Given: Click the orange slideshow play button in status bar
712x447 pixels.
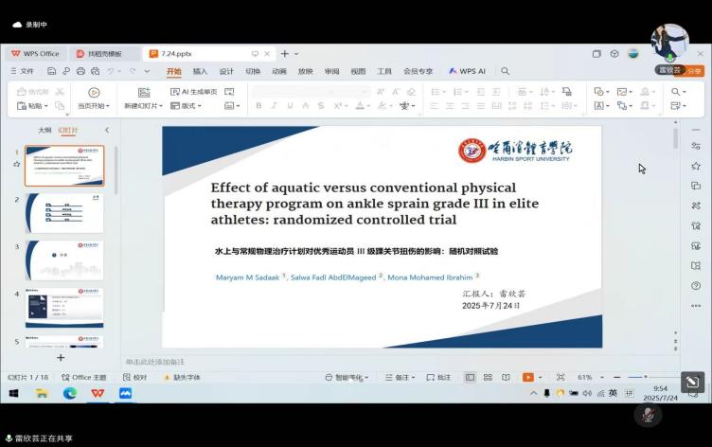Looking at the screenshot, I should coord(528,378).
